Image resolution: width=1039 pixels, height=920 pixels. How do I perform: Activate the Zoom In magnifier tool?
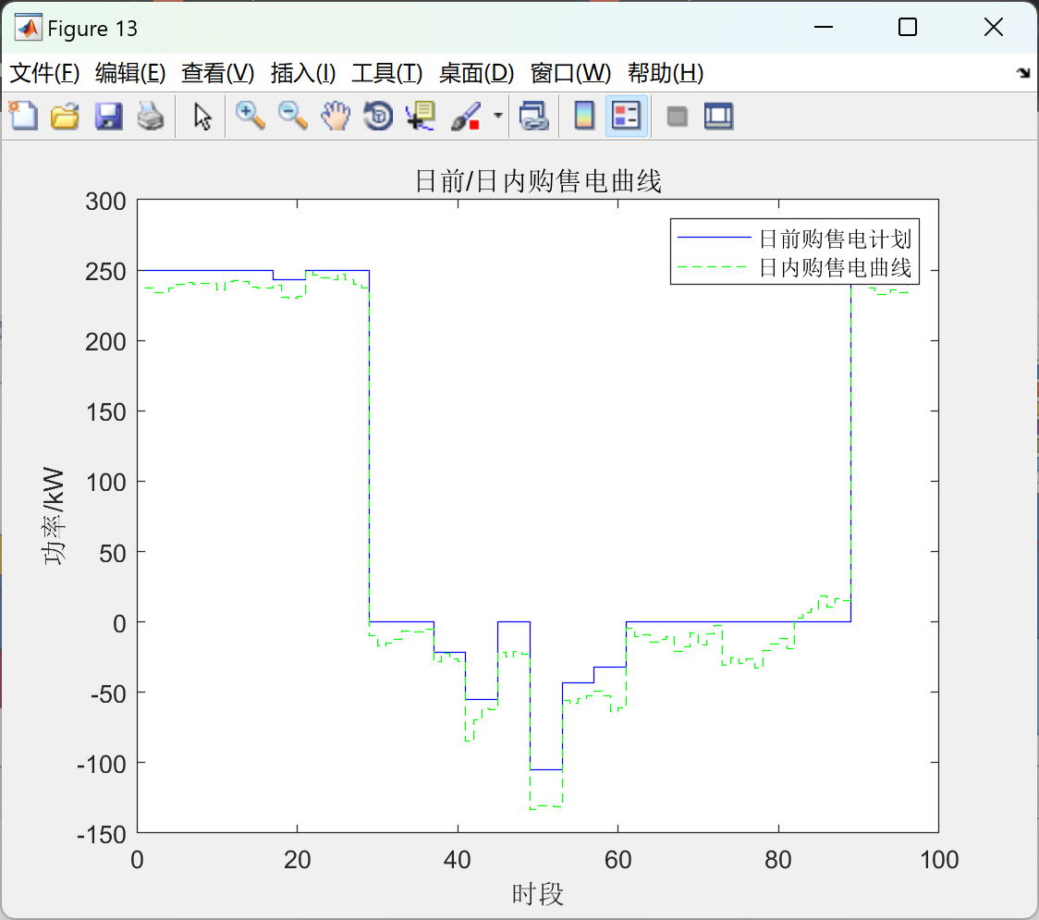pyautogui.click(x=250, y=116)
